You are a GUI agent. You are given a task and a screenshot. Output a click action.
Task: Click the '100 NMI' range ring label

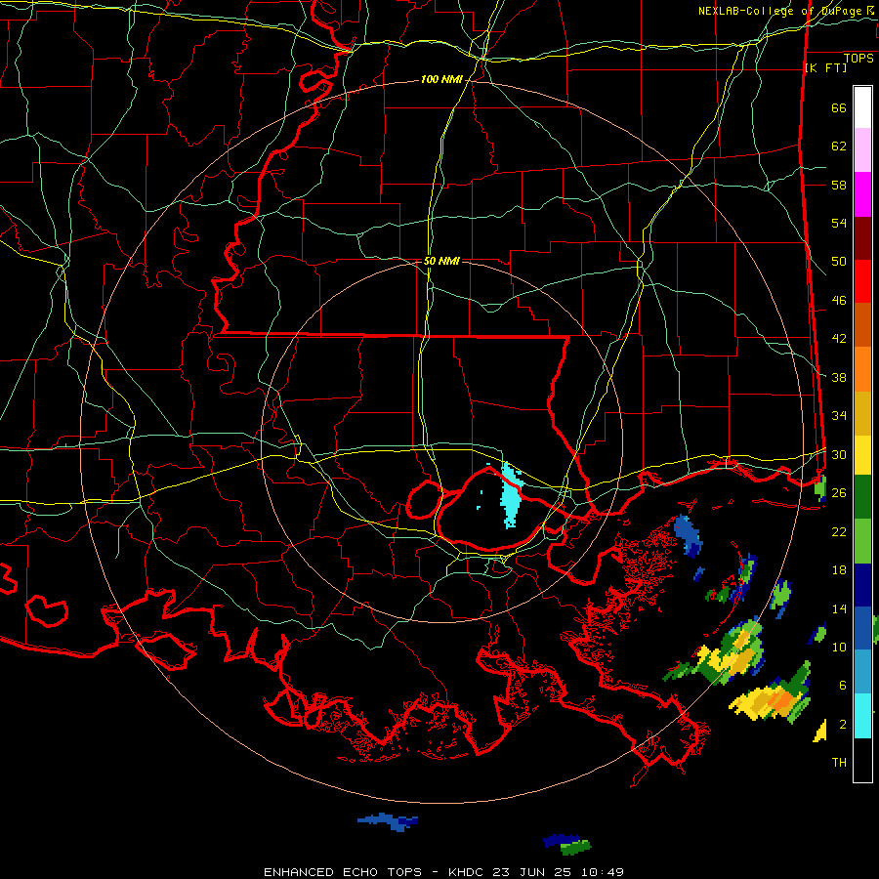tap(441, 80)
